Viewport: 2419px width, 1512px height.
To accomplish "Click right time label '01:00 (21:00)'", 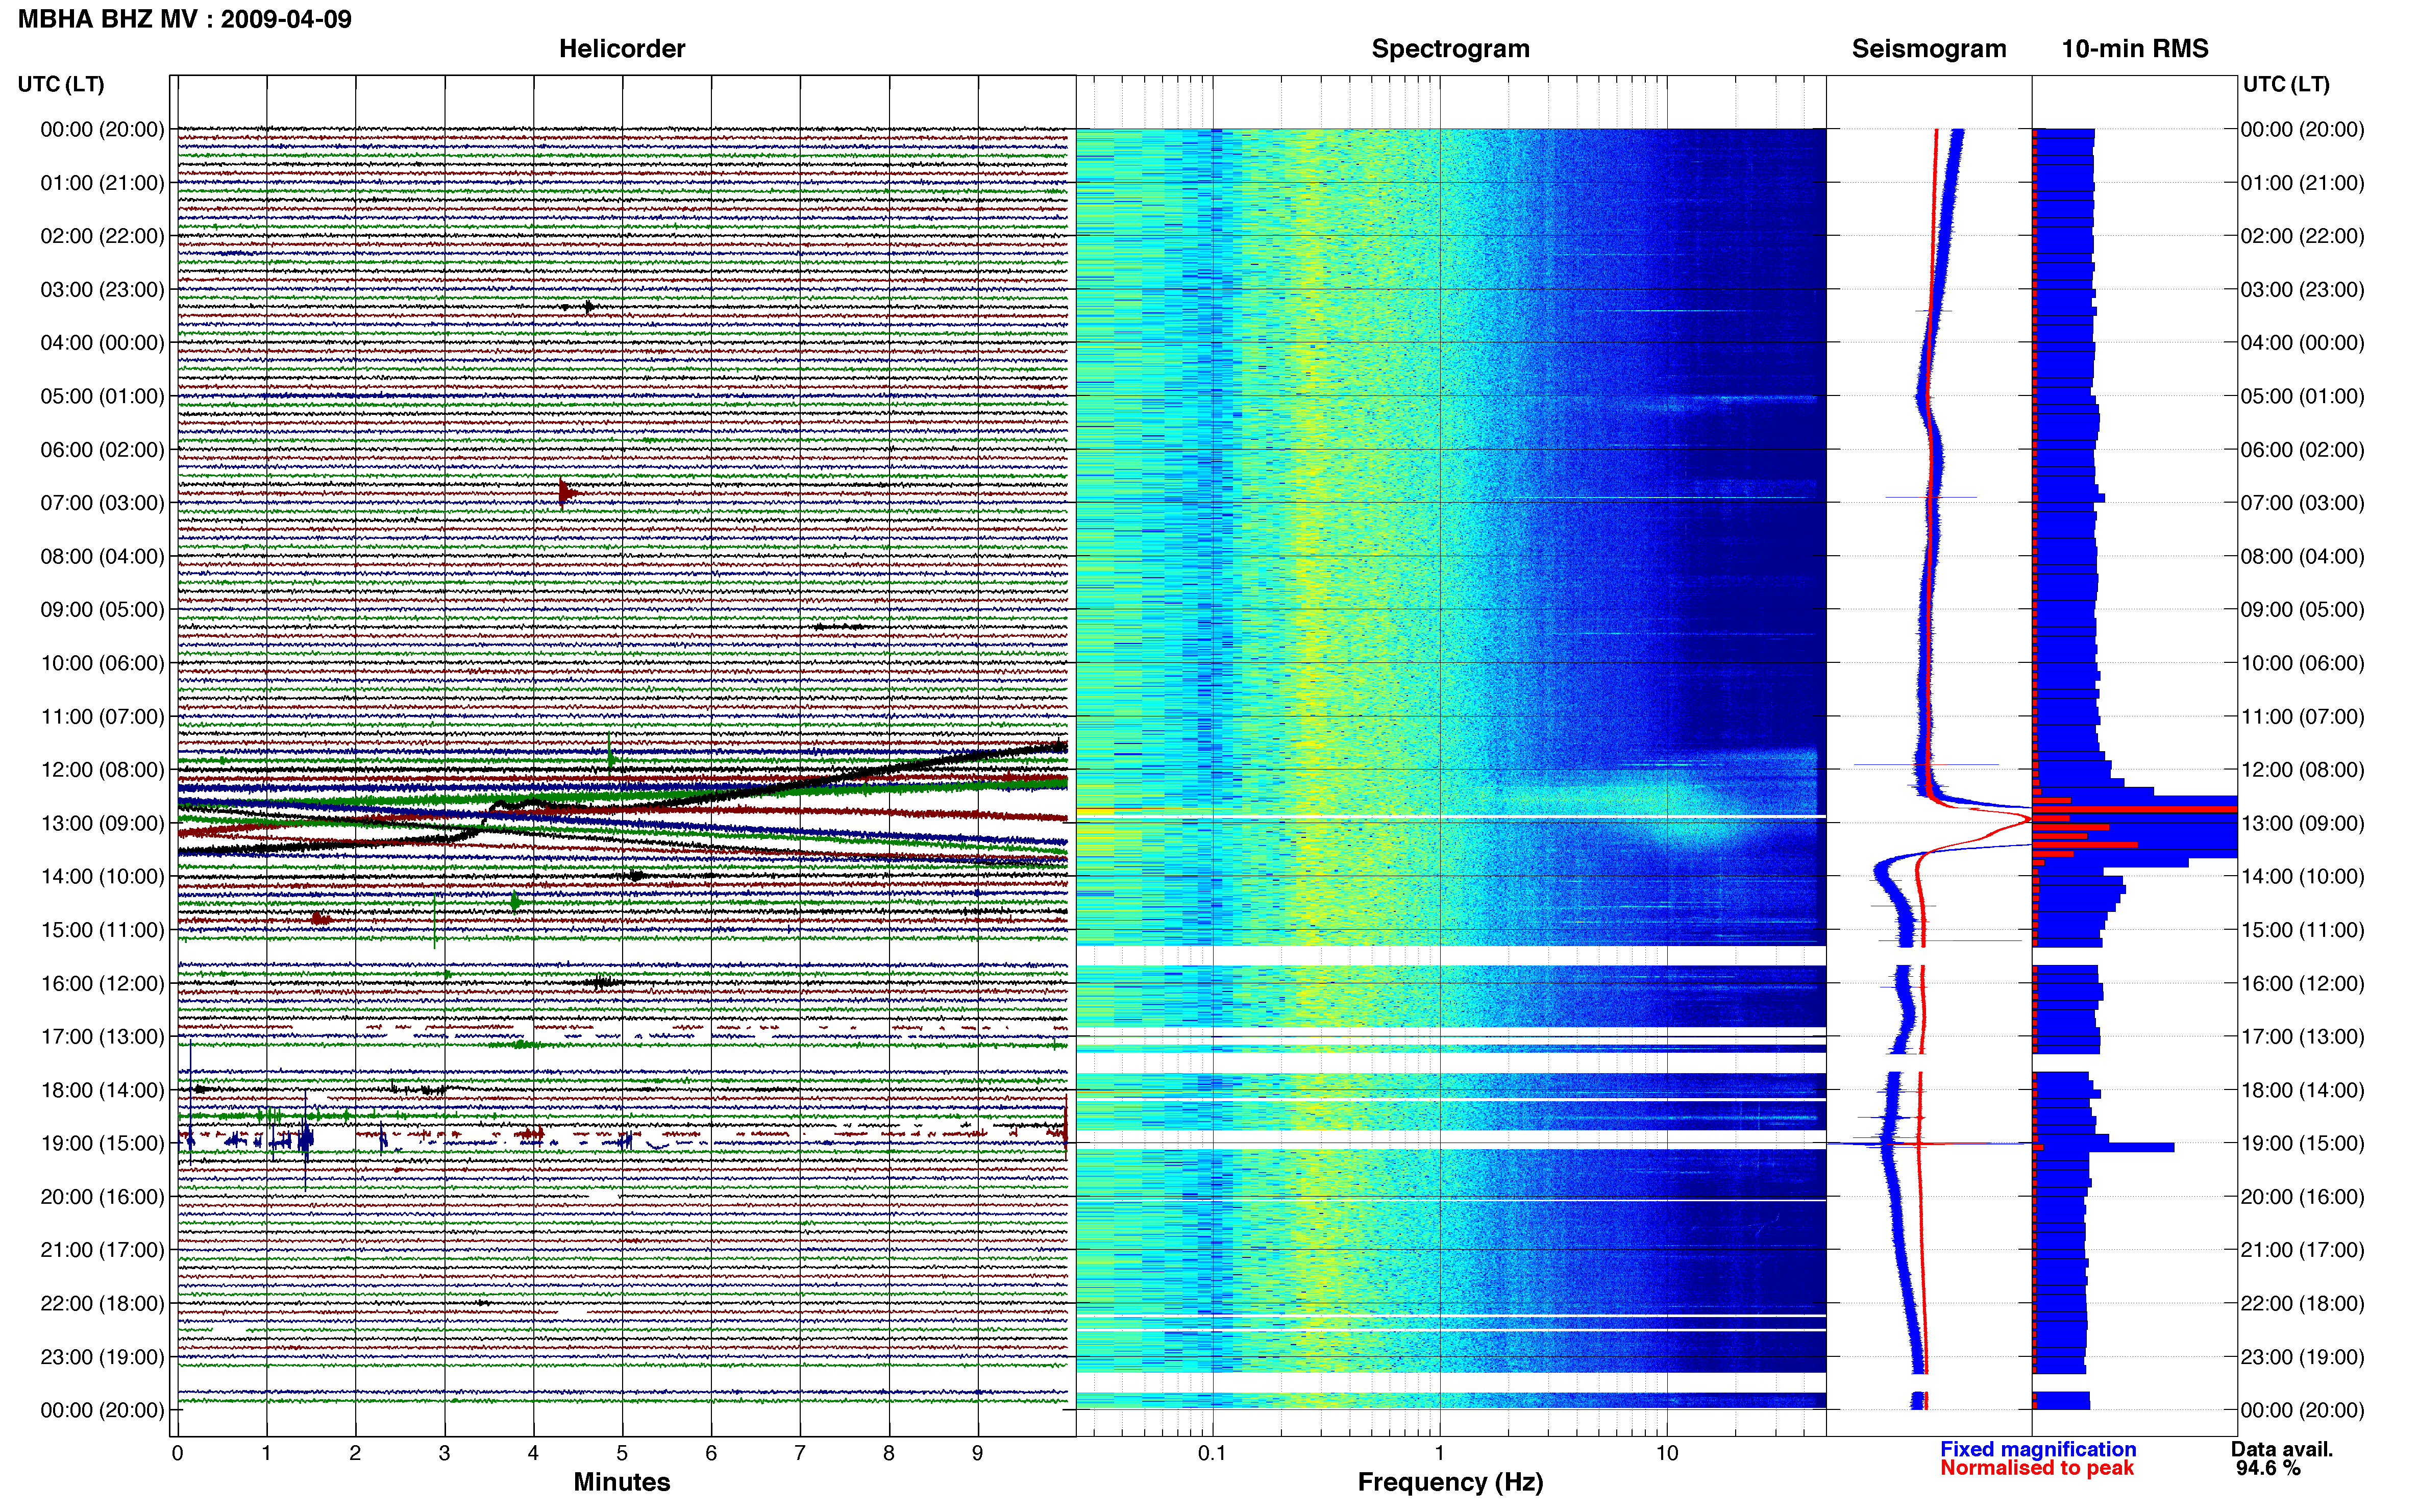I will click(2302, 182).
